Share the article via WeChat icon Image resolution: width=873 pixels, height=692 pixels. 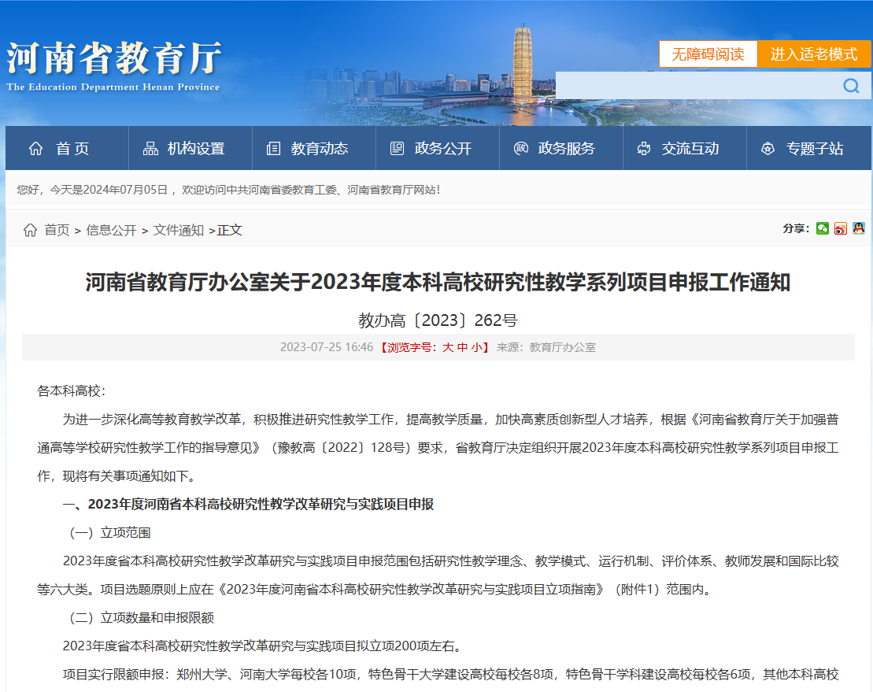823,229
